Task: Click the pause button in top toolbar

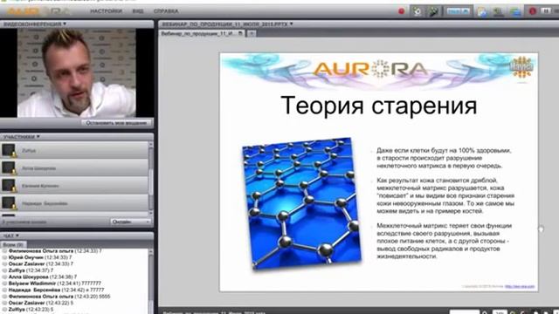Action: 545,11
